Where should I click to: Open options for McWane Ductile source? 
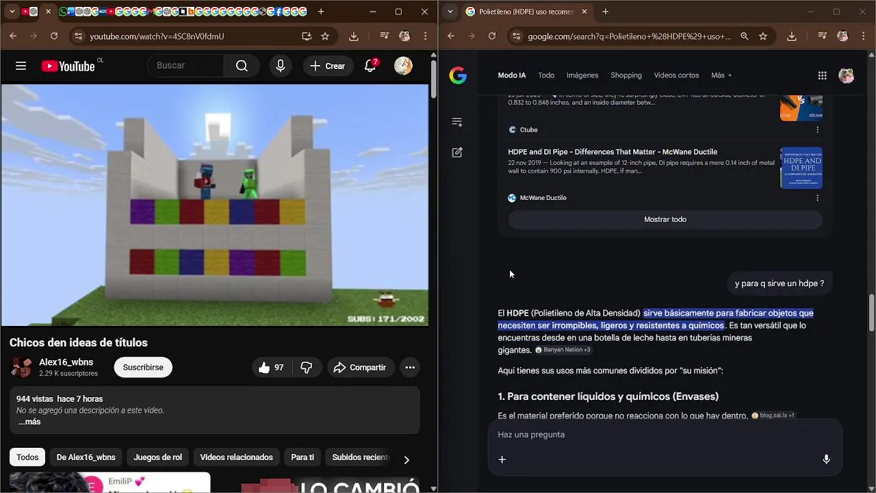pos(817,198)
